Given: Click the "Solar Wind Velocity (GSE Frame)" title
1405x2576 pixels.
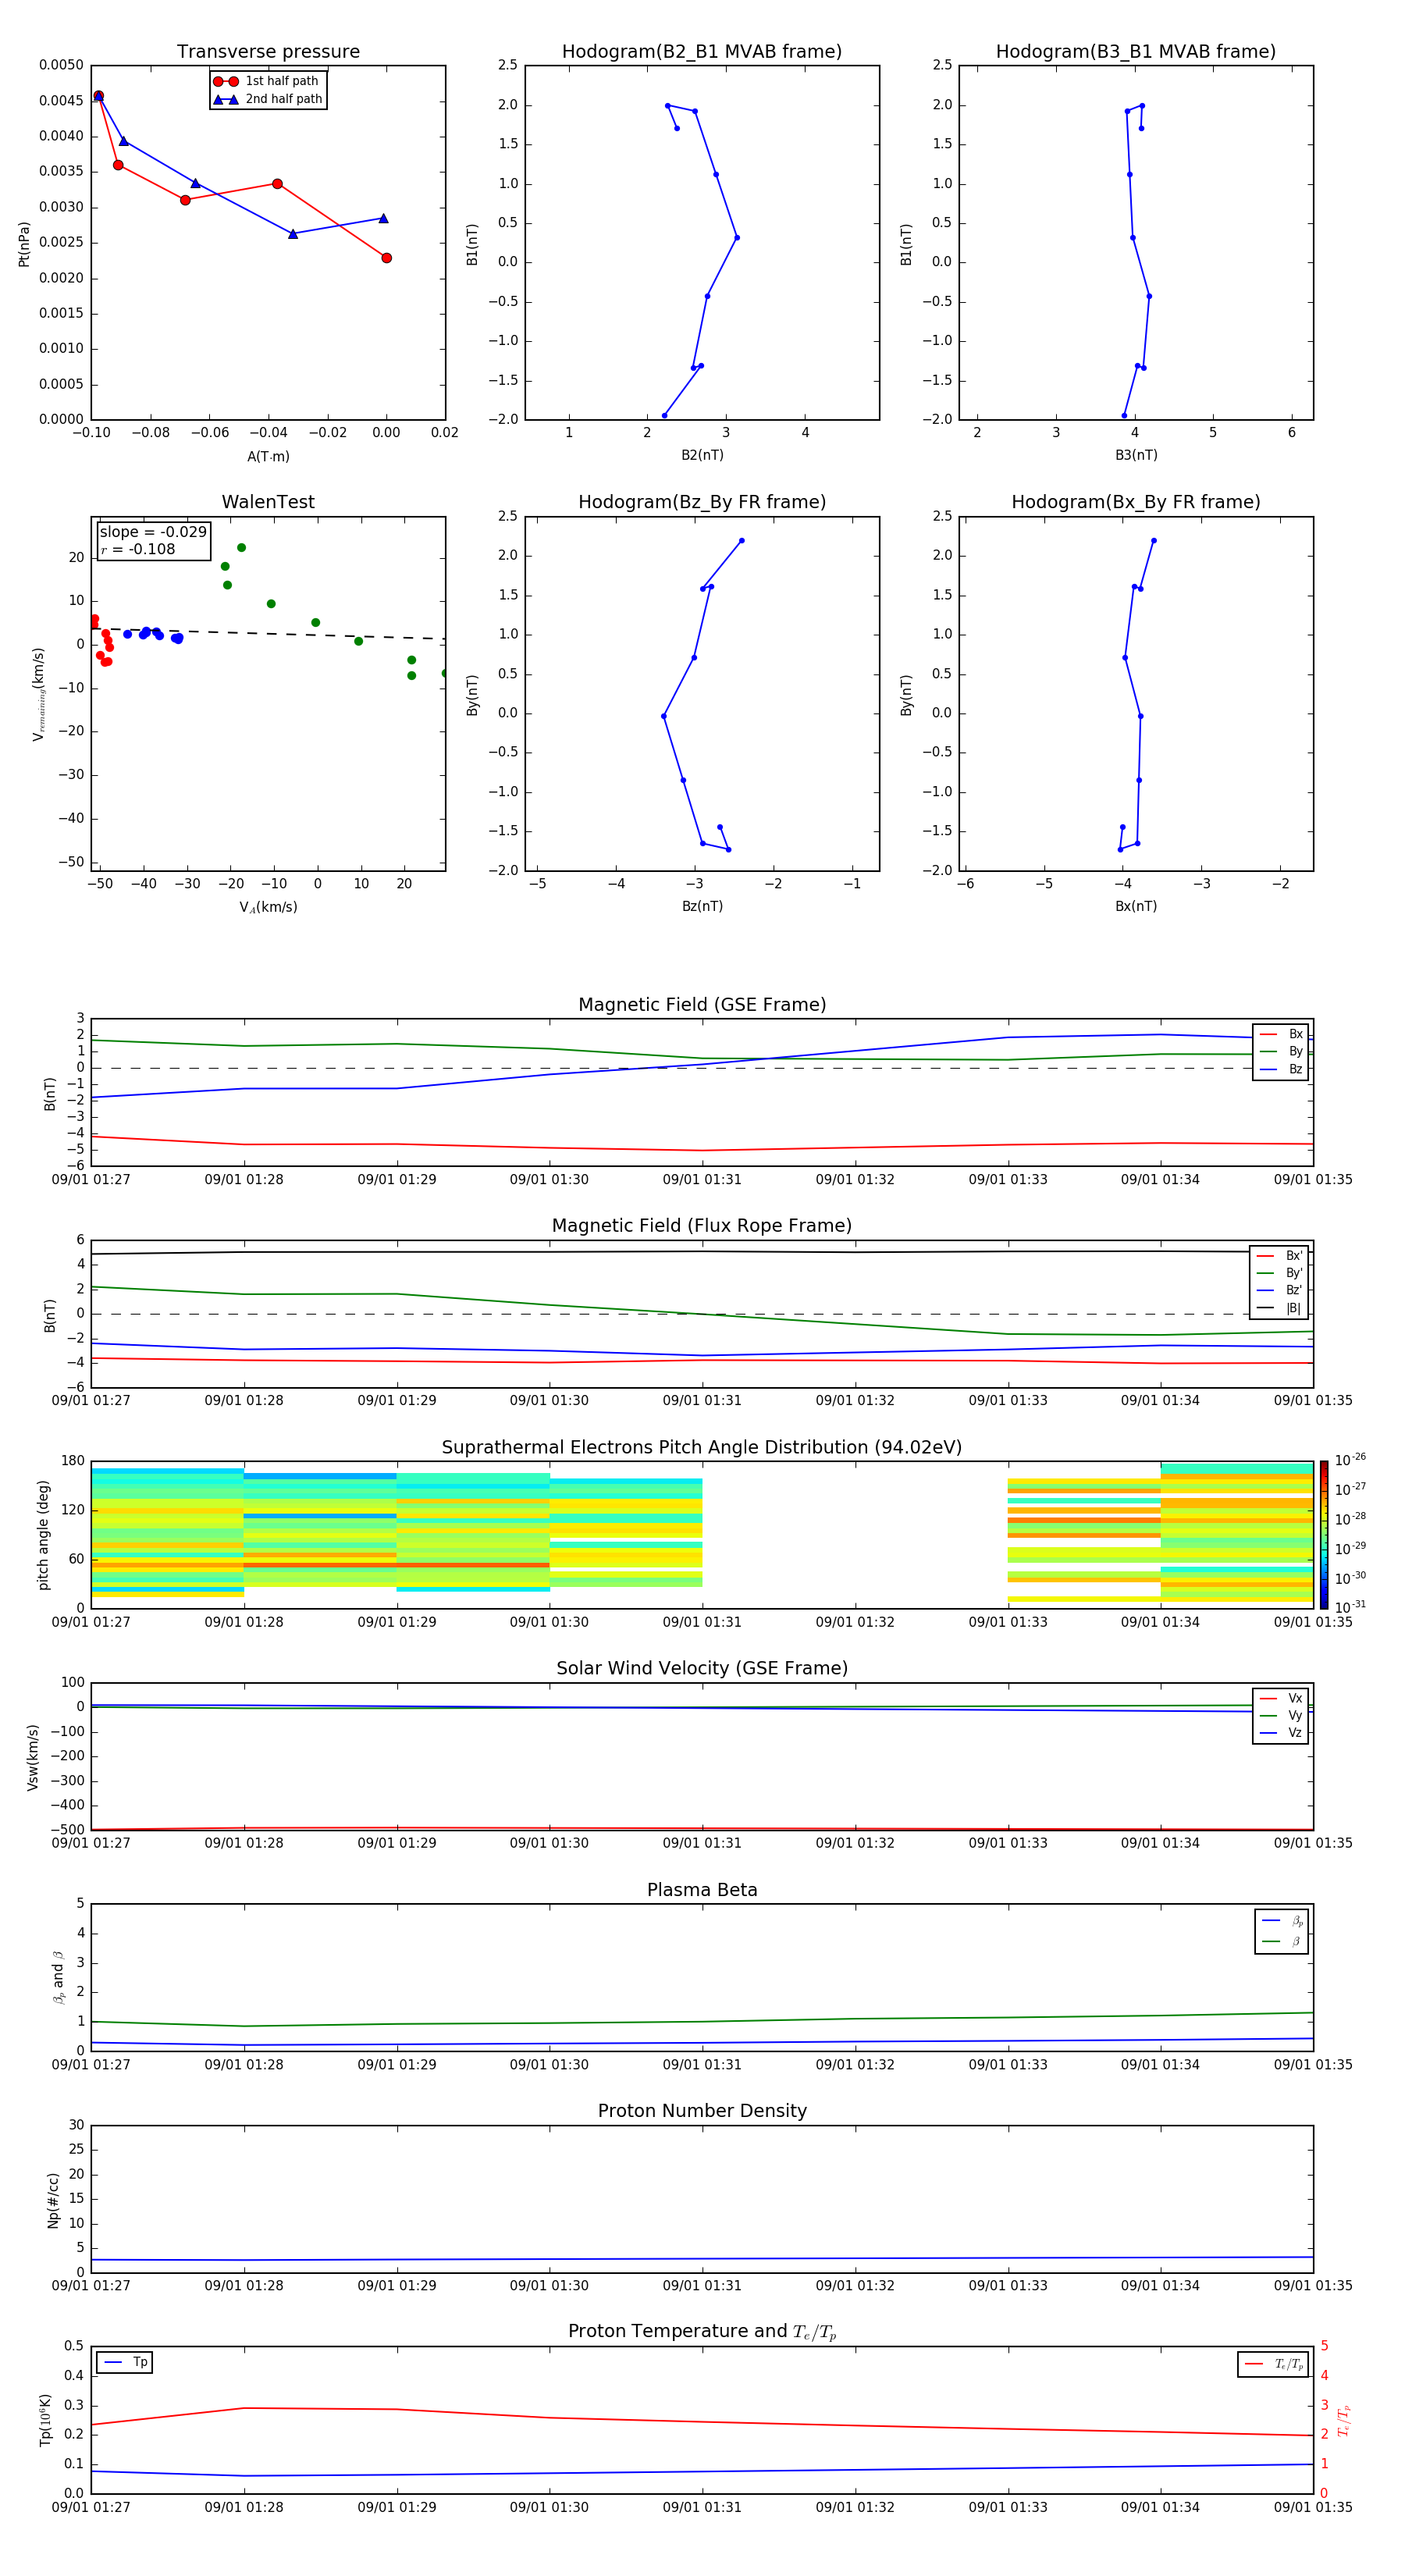Looking at the screenshot, I should point(702,1669).
